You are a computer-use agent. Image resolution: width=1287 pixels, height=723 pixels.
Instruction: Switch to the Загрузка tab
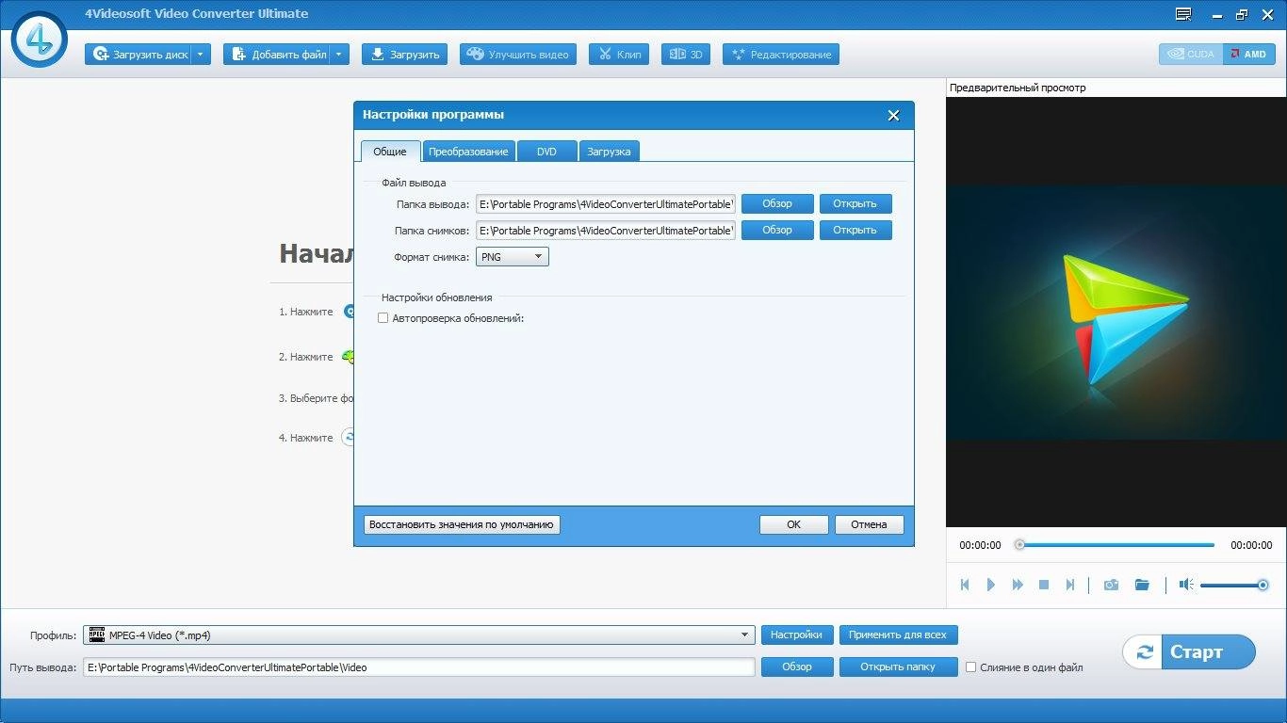click(609, 152)
